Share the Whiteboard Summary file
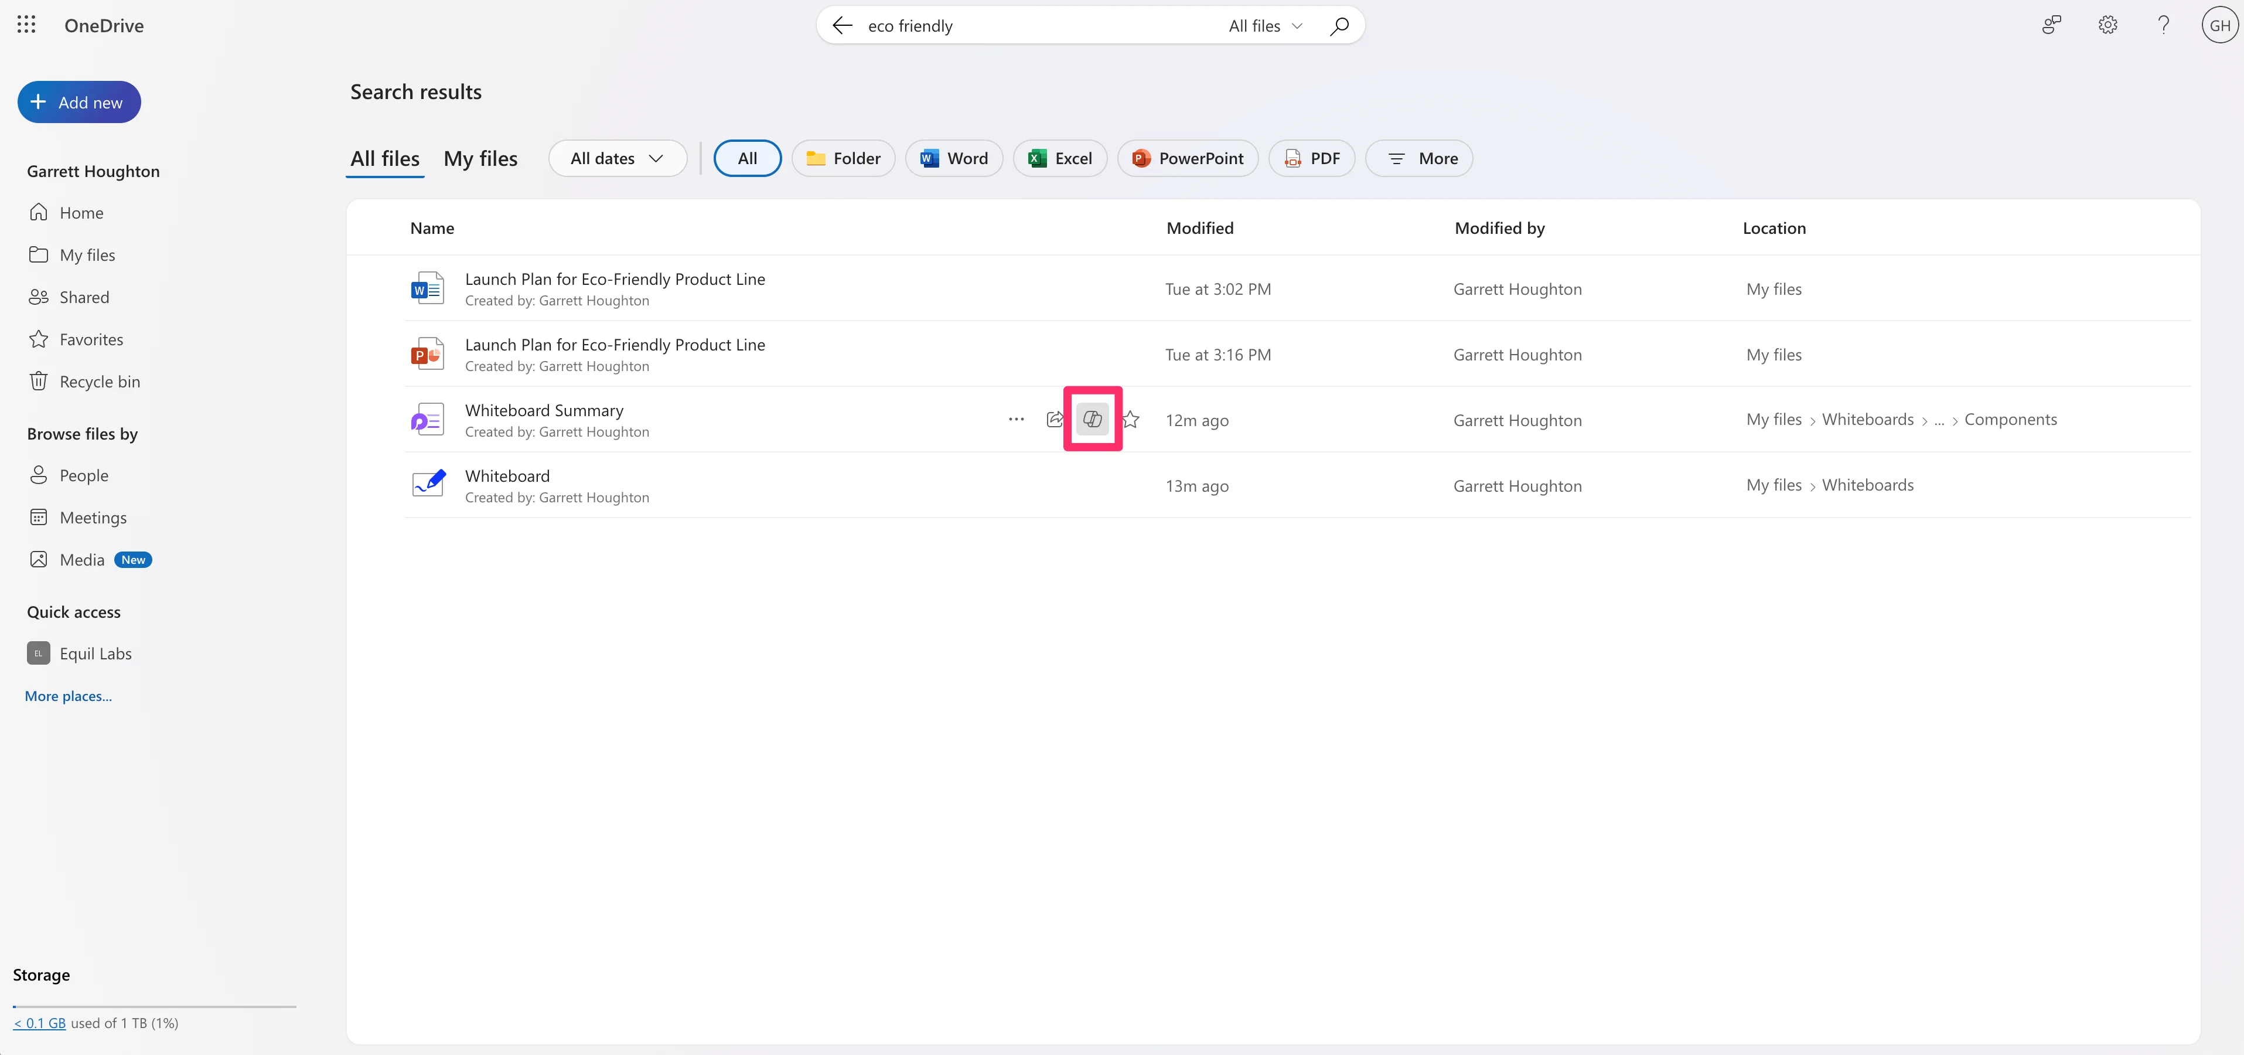 coord(1054,419)
